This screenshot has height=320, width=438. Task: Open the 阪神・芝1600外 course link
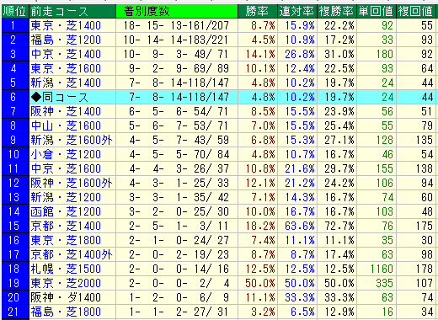[72, 183]
